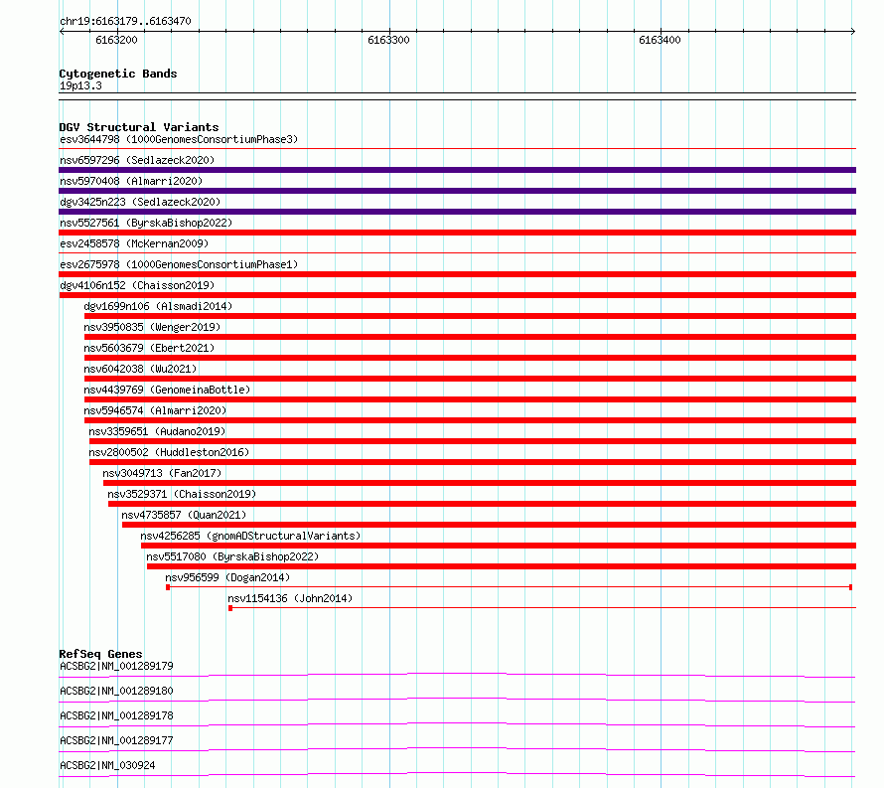
Task: Click the red bar under nsv4256285
Action: tap(499, 546)
